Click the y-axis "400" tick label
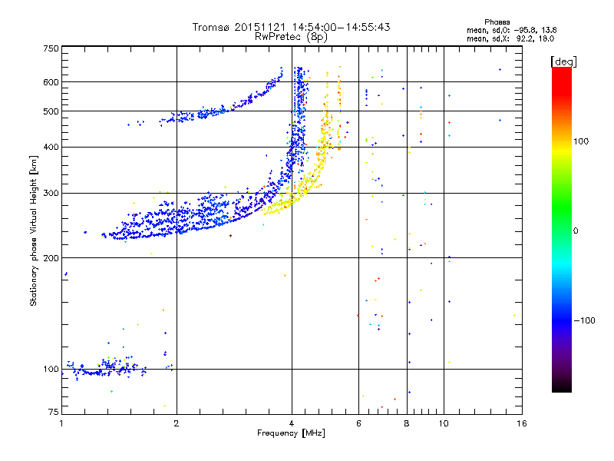The width and height of the screenshot is (614, 461). click(51, 147)
